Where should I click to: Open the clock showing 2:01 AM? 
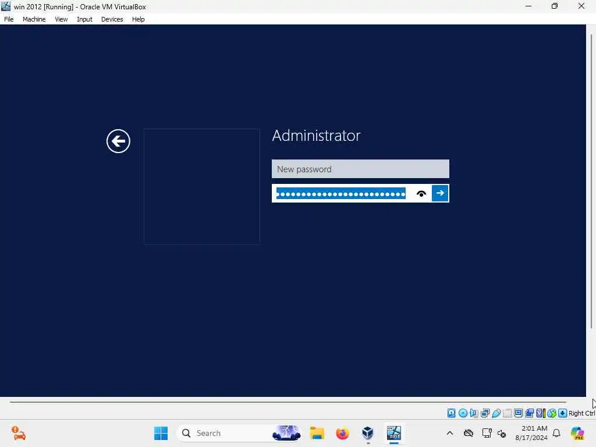531,433
